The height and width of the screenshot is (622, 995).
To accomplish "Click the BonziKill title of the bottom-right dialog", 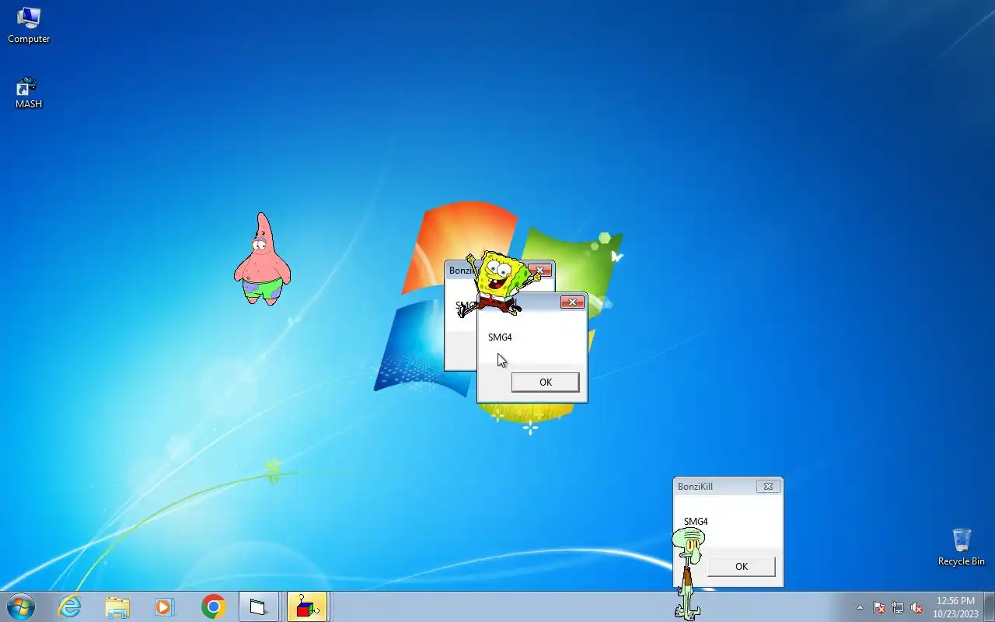I will (x=695, y=486).
